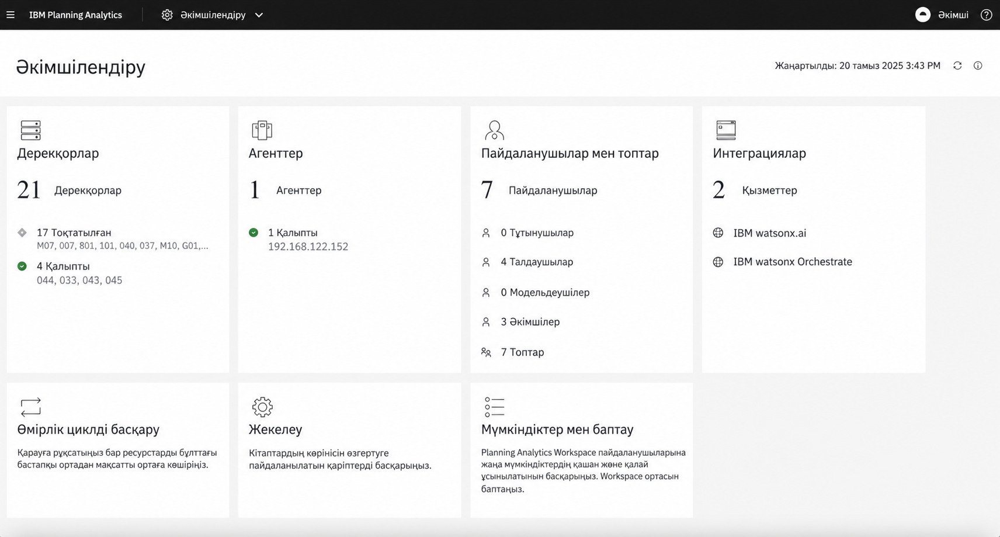Select the 3 Әкімшілер row
Viewport: 1000px width, 537px height.
pyautogui.click(x=530, y=322)
